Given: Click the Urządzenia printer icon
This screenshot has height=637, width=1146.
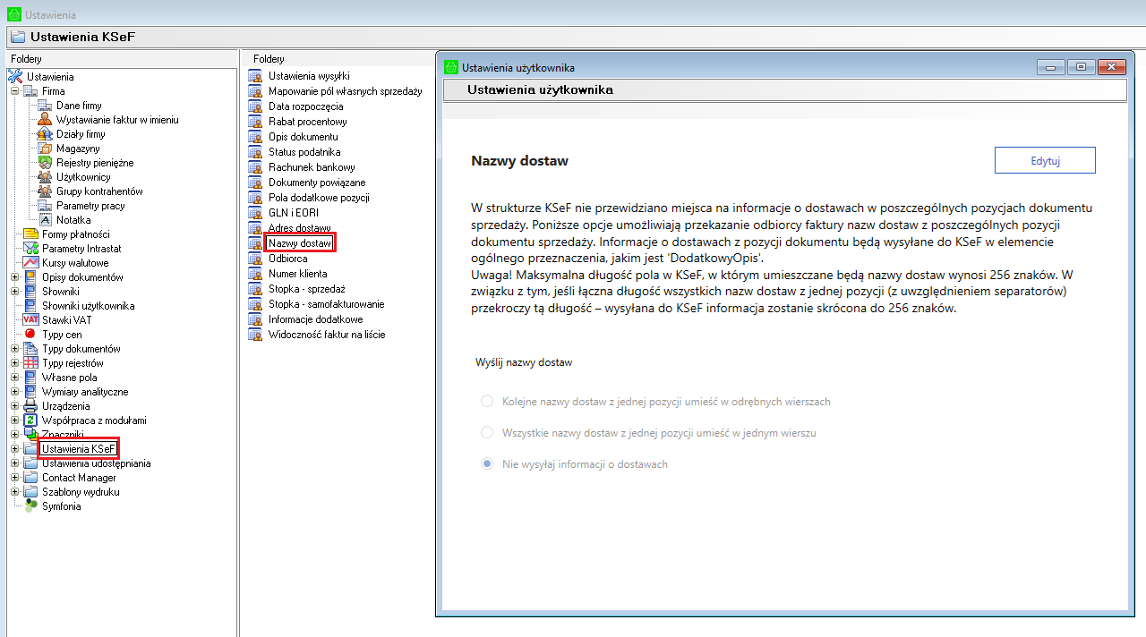Looking at the screenshot, I should pos(30,406).
